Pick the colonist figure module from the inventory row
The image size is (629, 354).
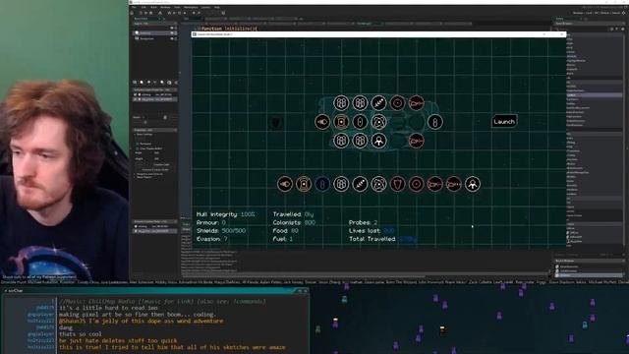click(x=473, y=184)
